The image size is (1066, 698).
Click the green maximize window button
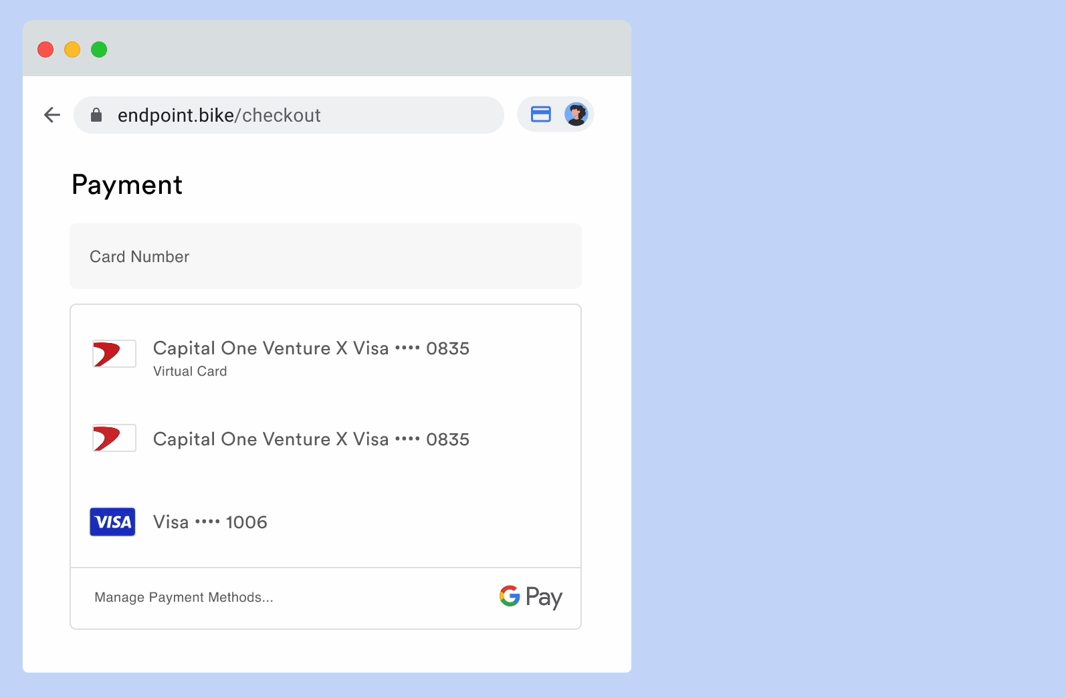[99, 49]
